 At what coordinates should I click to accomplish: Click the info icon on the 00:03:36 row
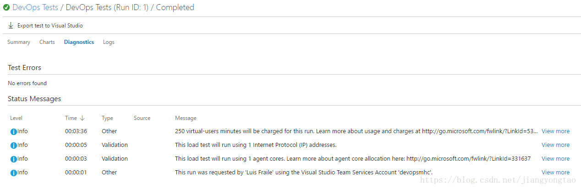[x=14, y=132]
